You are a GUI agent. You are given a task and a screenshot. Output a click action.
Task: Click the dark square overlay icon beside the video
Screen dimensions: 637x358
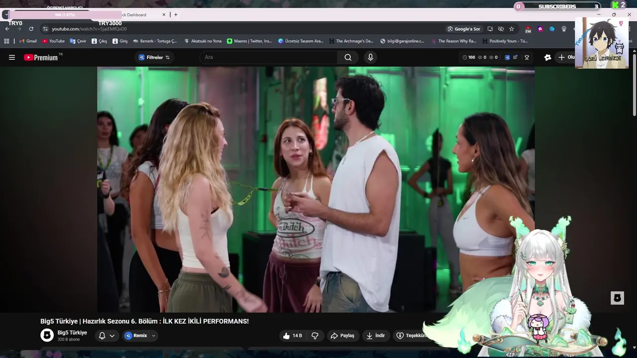[x=617, y=298]
